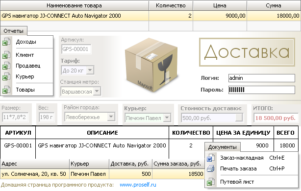Click the price cell 9000,00
Image resolution: width=301 pixels, height=191 pixels.
(x=220, y=16)
